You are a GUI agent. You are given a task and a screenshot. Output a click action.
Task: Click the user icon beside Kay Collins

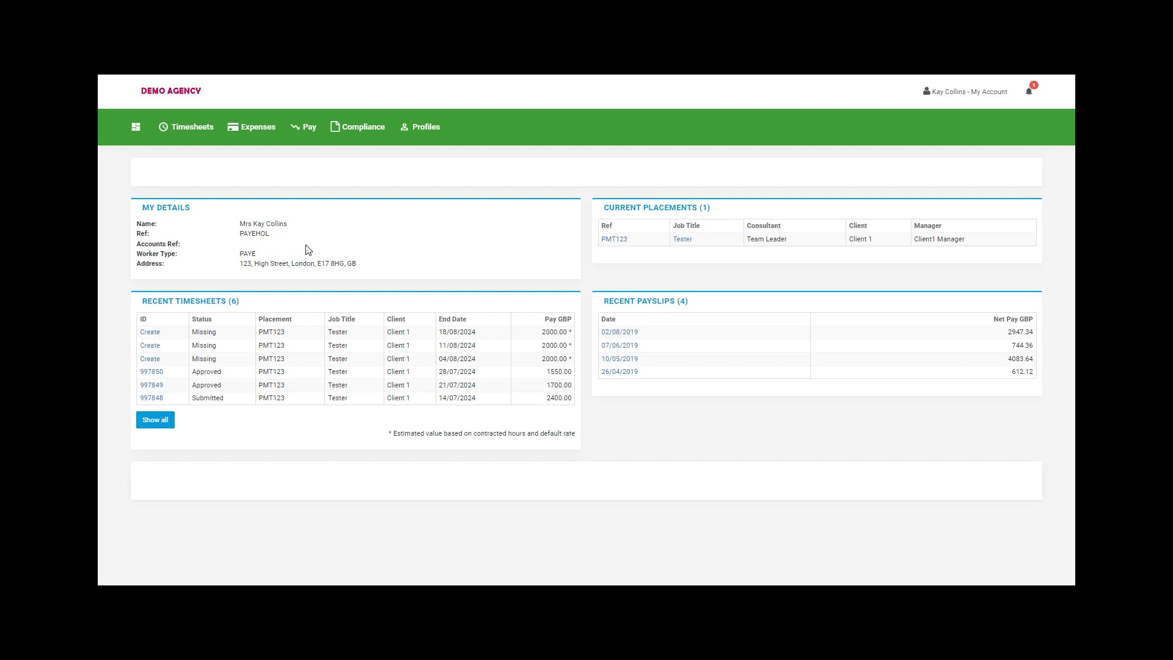[x=926, y=91]
